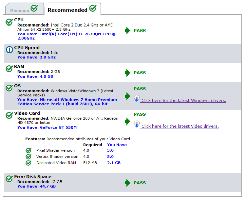Click the green arrow in Video Card row
Screen dimensions: 246x199
128,122
